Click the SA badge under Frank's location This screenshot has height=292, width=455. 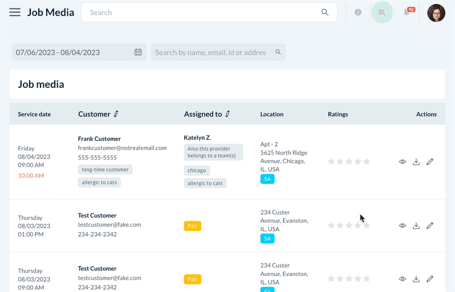pyautogui.click(x=267, y=179)
